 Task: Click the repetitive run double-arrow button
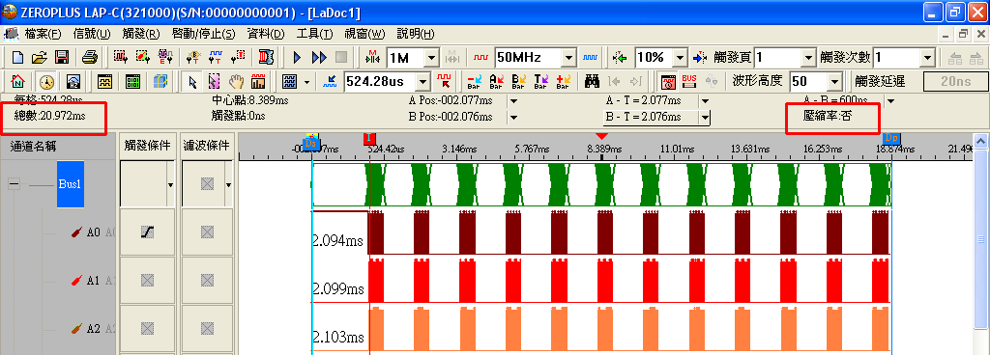(319, 58)
